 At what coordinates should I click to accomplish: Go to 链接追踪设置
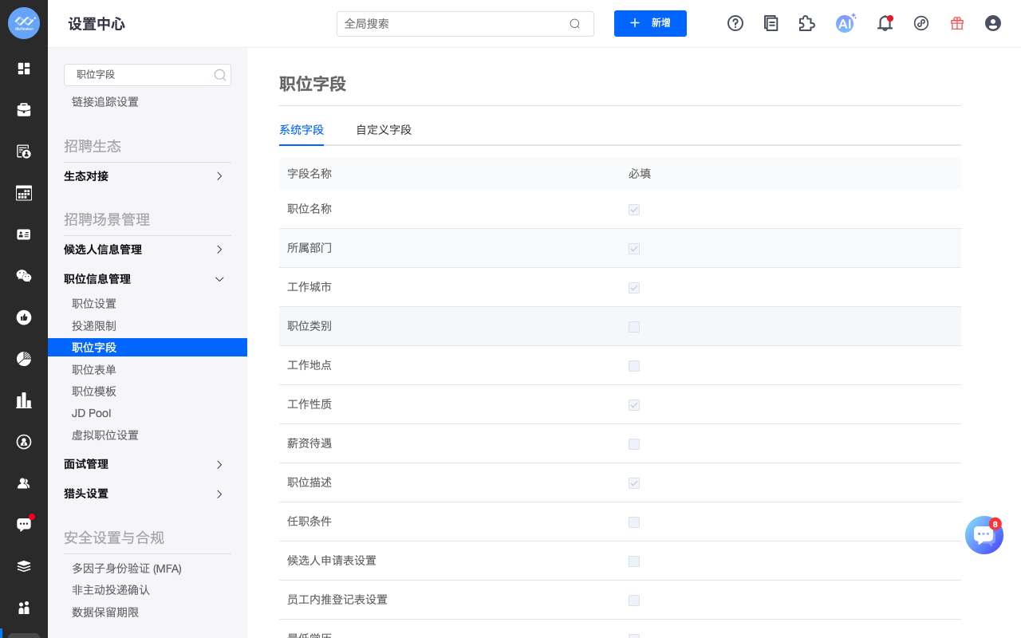pyautogui.click(x=105, y=102)
